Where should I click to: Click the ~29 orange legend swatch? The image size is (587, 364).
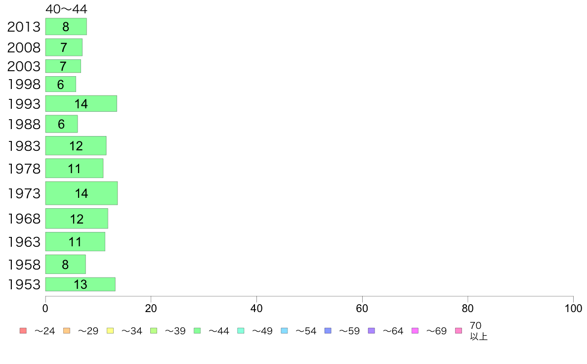pos(67,331)
